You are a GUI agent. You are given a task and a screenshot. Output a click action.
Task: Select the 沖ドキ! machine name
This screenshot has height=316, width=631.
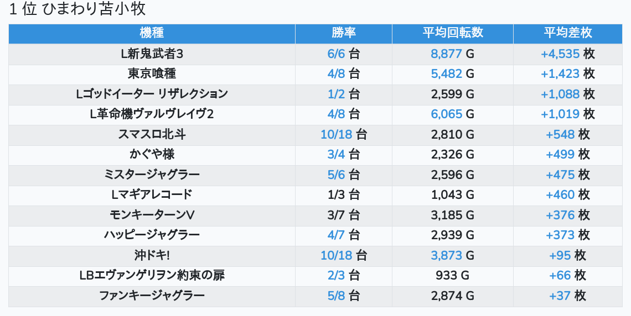tap(152, 255)
